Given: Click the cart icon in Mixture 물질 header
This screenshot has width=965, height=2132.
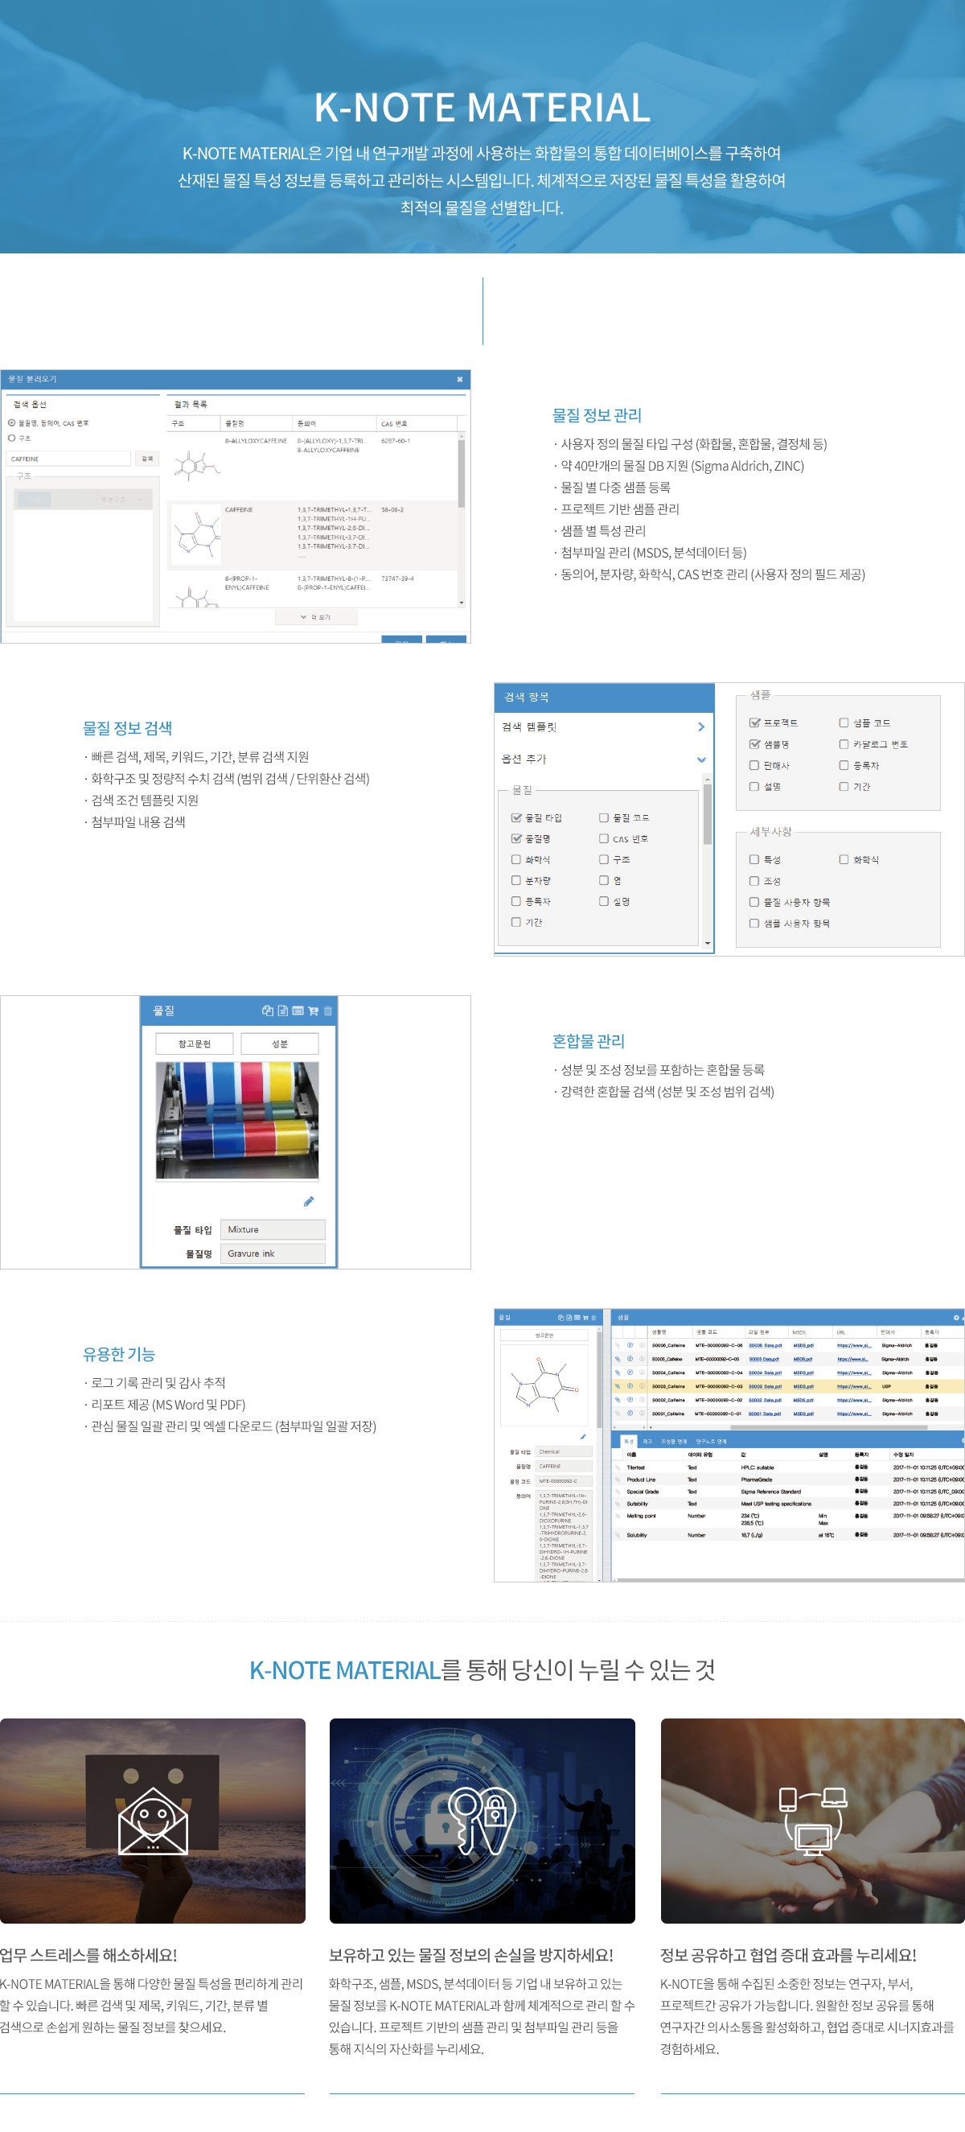Looking at the screenshot, I should pyautogui.click(x=313, y=1010).
